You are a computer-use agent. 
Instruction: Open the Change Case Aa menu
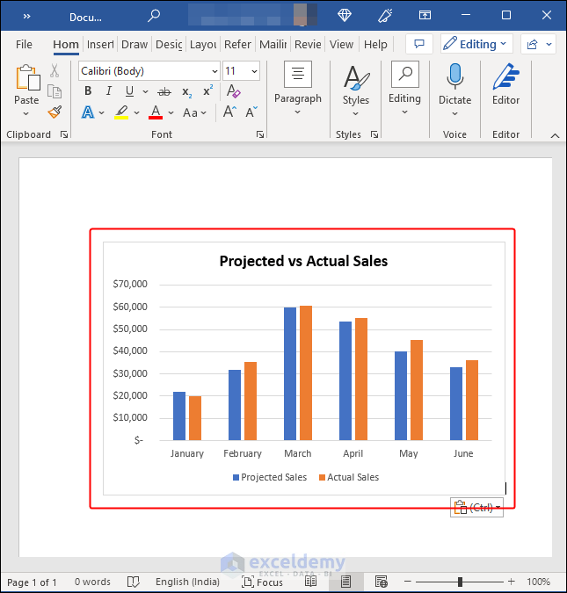194,112
